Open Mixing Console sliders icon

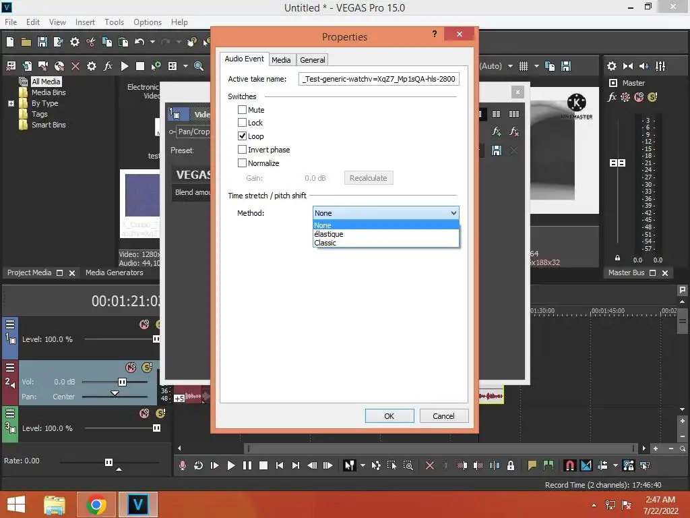(x=660, y=66)
